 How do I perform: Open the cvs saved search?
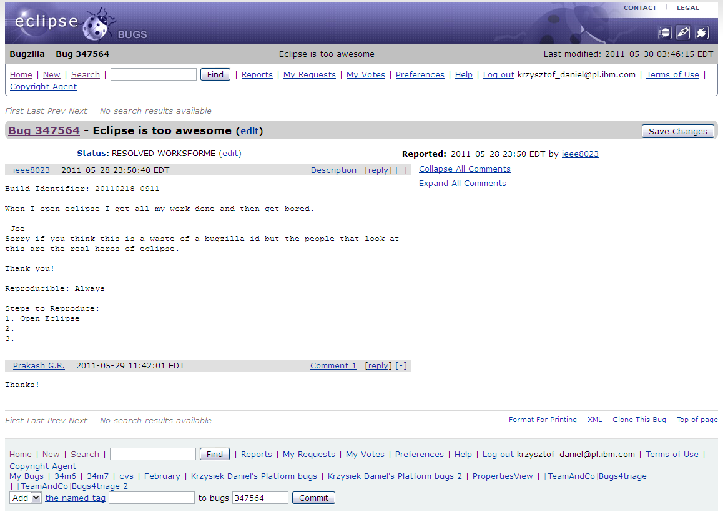126,476
